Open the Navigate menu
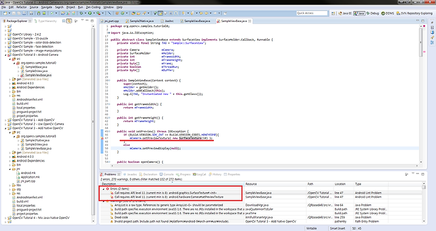The height and width of the screenshot is (231, 436). (47, 7)
